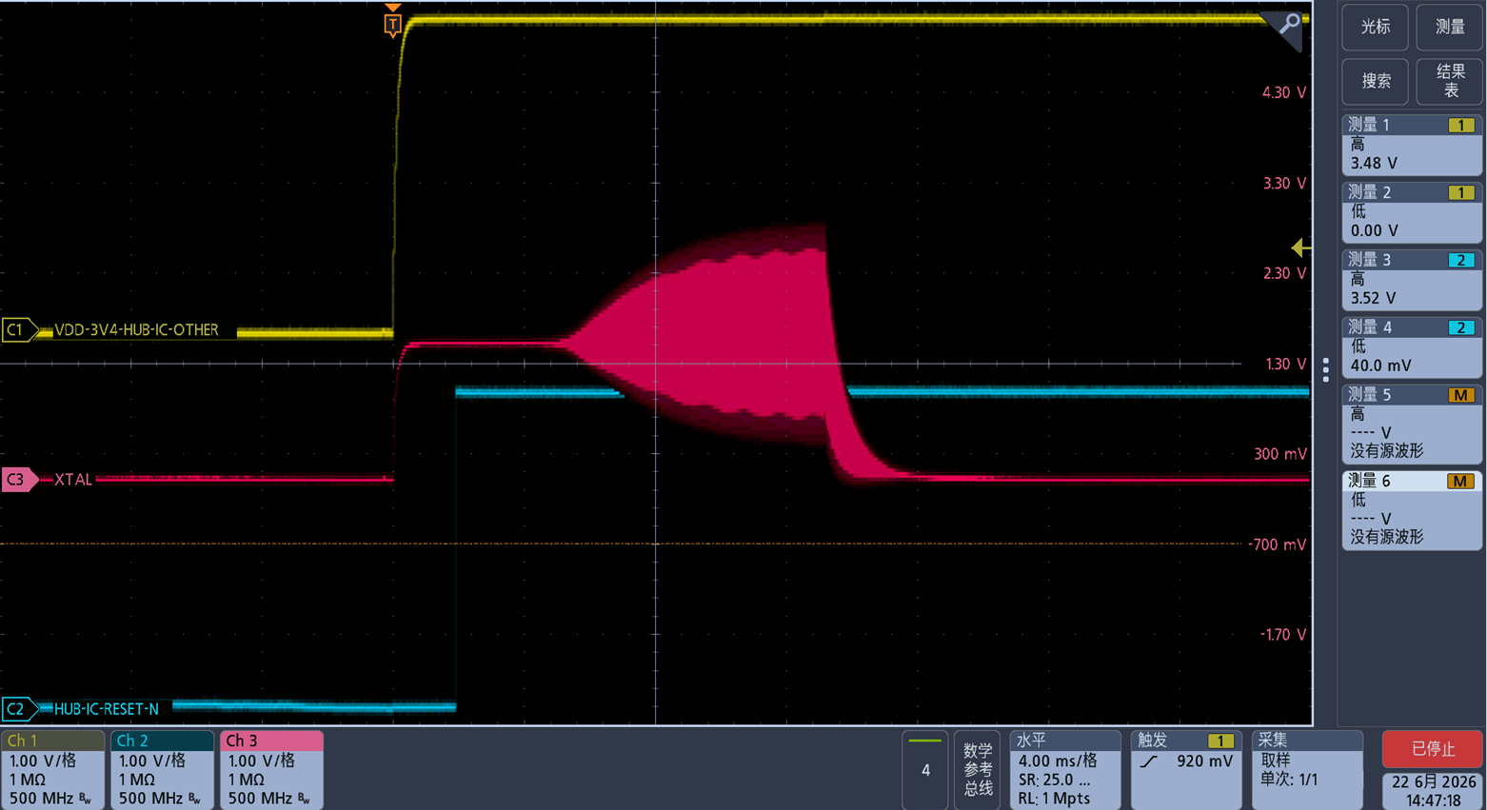
Task: Open the side panel three-dot handle
Action: tap(1325, 368)
